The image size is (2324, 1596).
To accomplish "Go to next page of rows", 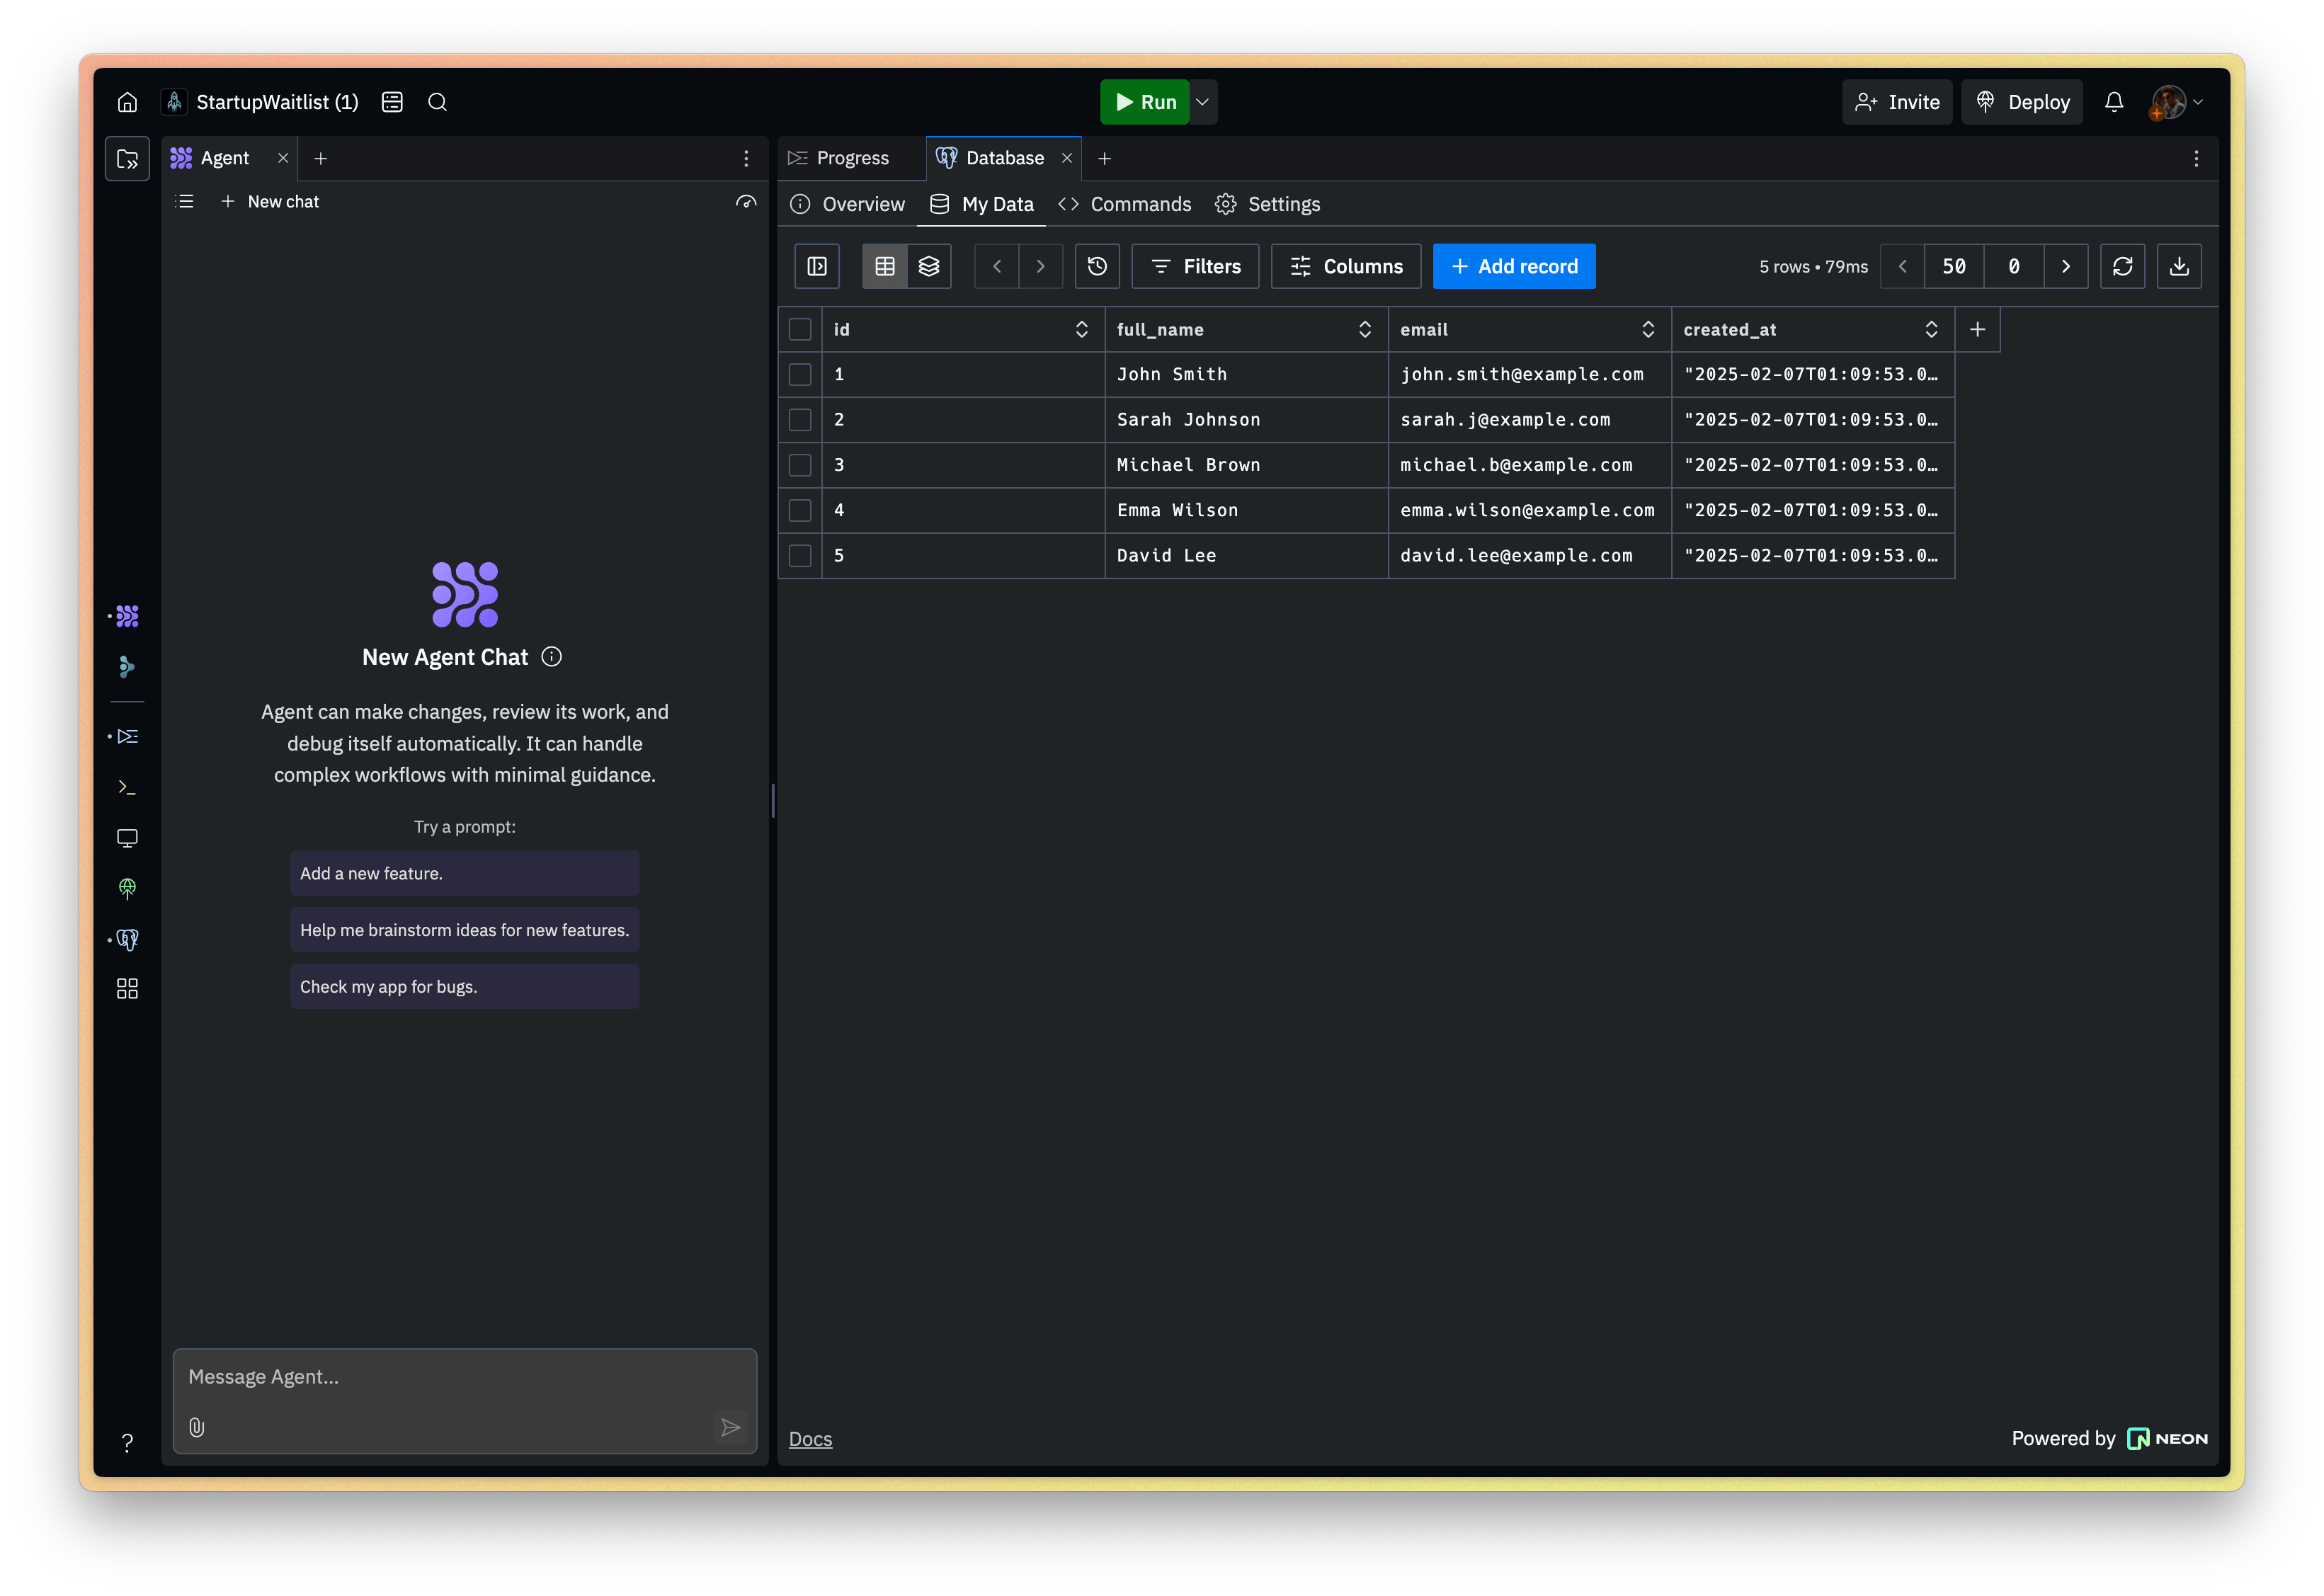I will [x=2066, y=266].
